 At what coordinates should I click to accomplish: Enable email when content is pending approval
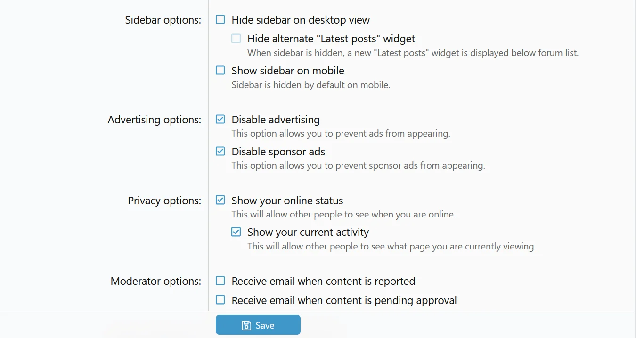coord(220,300)
